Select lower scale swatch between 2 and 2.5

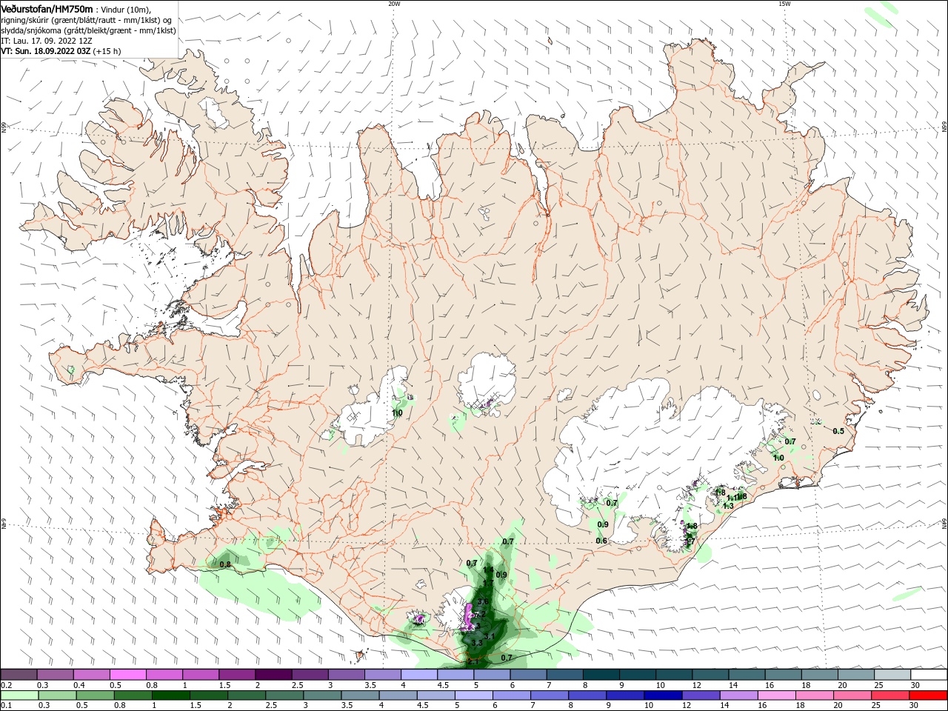(247, 695)
